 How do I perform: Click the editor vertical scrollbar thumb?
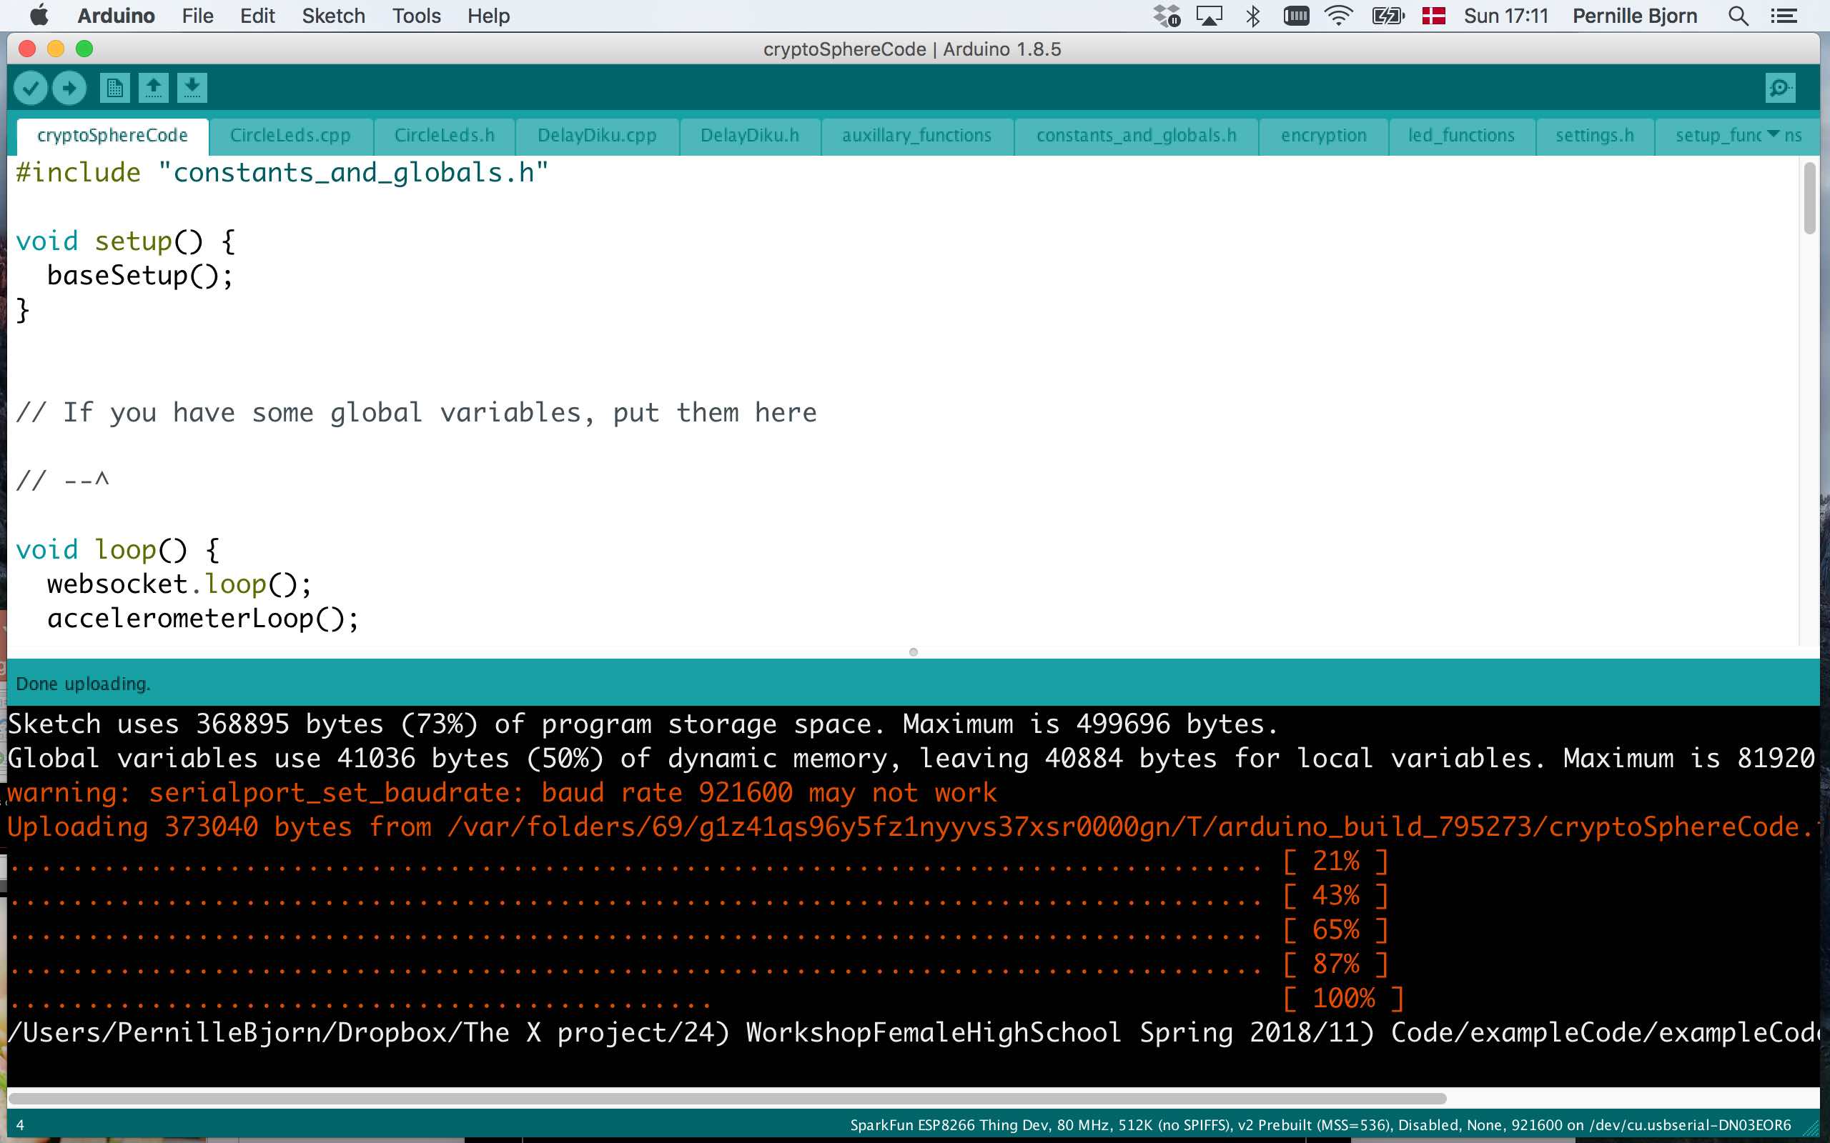tap(1809, 198)
